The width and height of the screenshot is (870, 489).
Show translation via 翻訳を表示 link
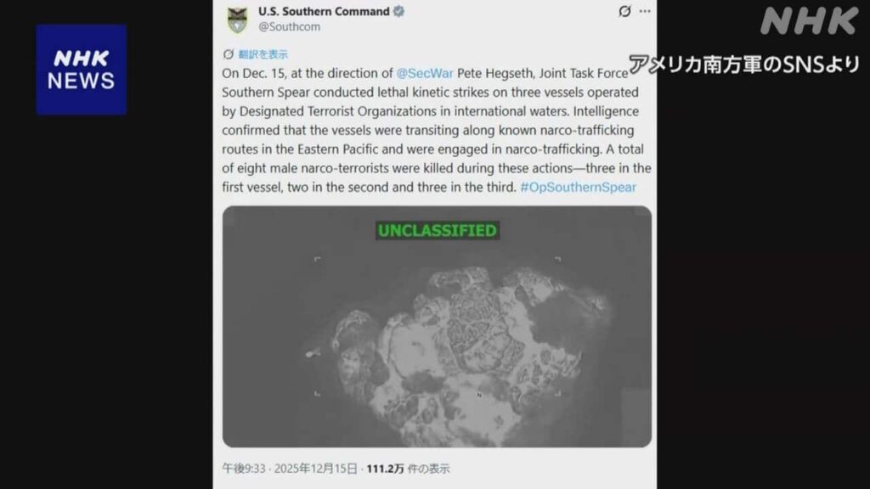[263, 54]
